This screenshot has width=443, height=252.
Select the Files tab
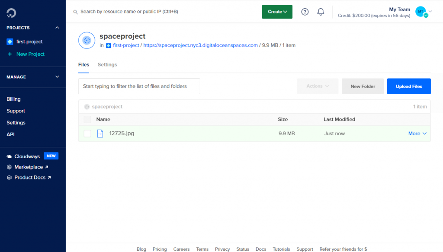click(83, 64)
